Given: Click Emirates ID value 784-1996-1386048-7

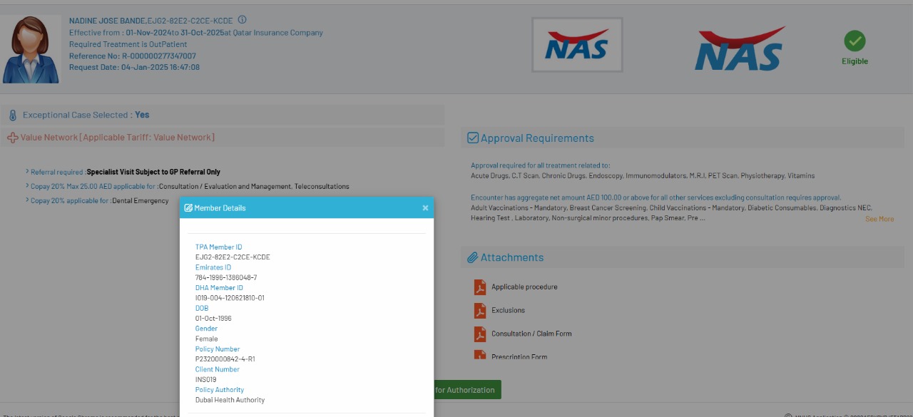Looking at the screenshot, I should pyautogui.click(x=226, y=277).
